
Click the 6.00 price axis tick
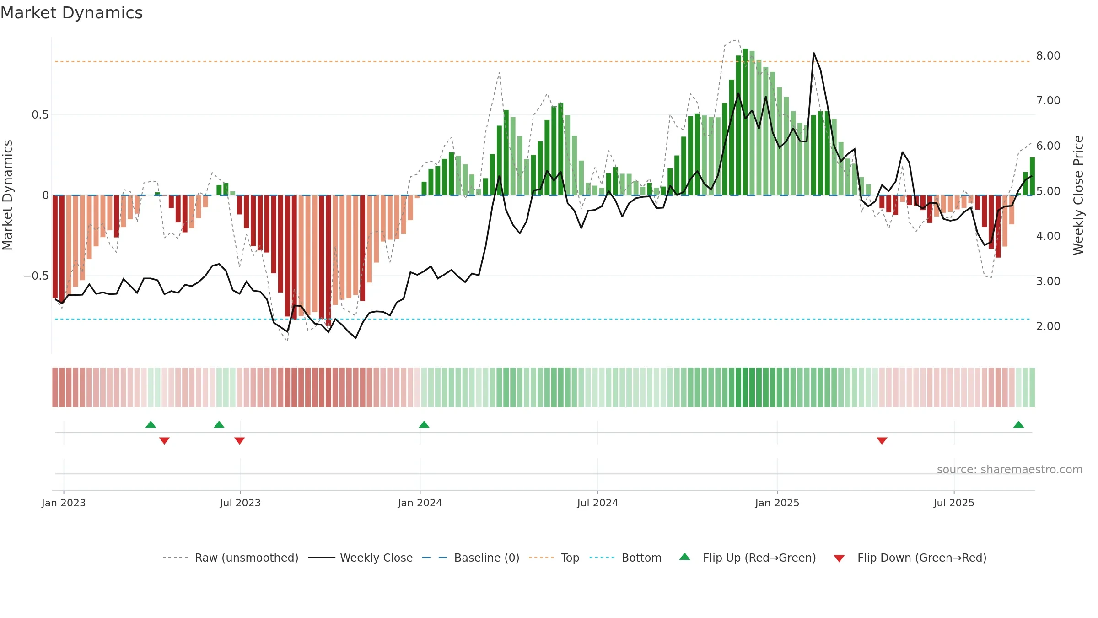1048,146
